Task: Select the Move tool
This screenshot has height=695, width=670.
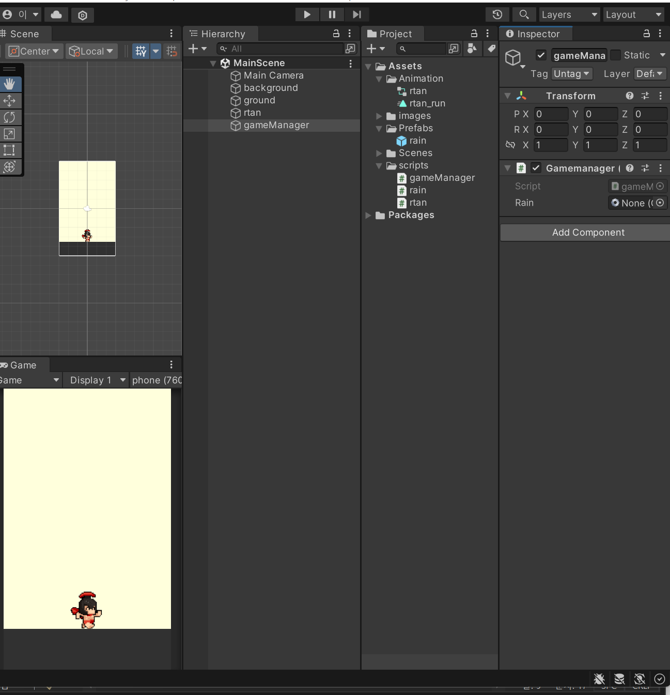Action: (x=9, y=101)
